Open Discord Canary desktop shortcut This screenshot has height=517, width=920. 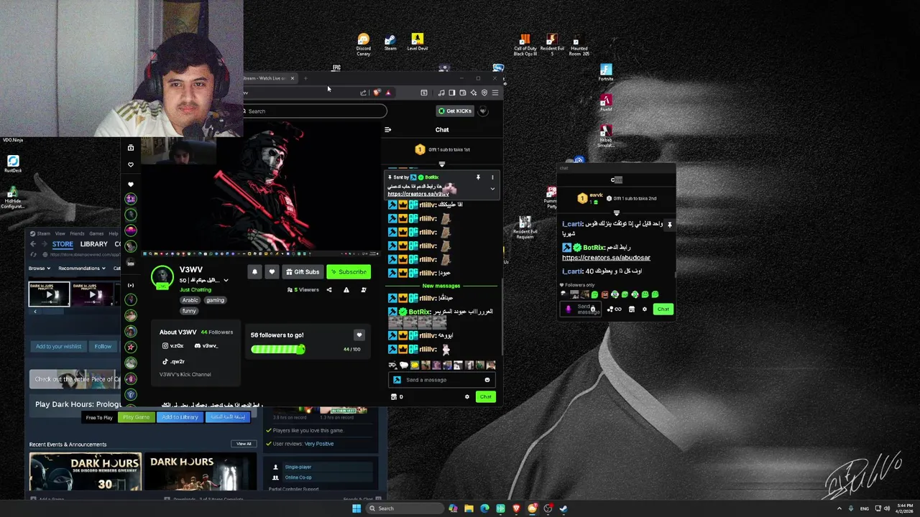coord(364,44)
